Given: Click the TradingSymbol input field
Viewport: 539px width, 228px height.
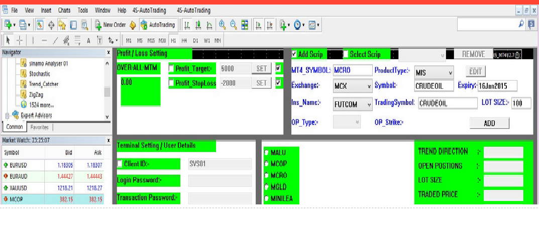Looking at the screenshot, I should tap(448, 103).
